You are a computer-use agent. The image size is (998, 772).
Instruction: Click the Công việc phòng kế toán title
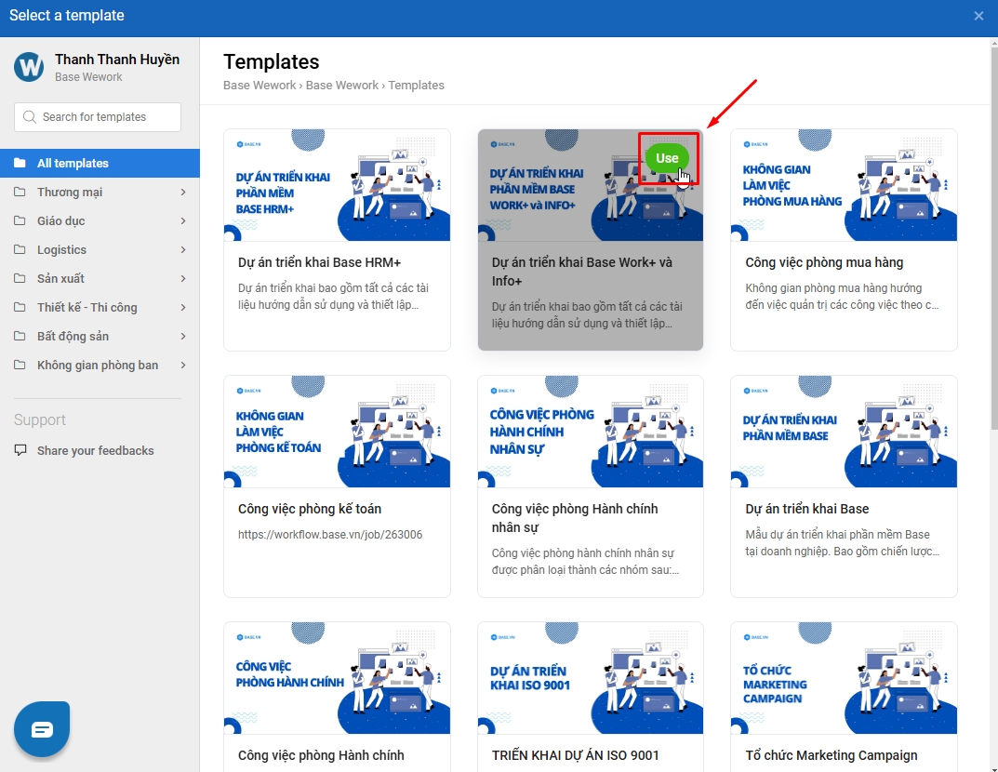(x=310, y=509)
